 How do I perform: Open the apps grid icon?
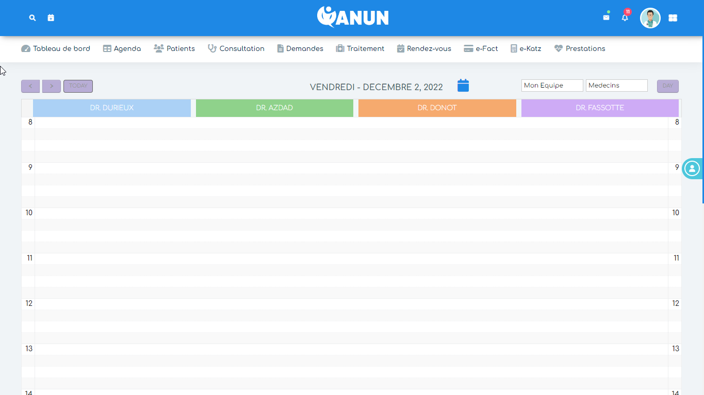pos(673,18)
